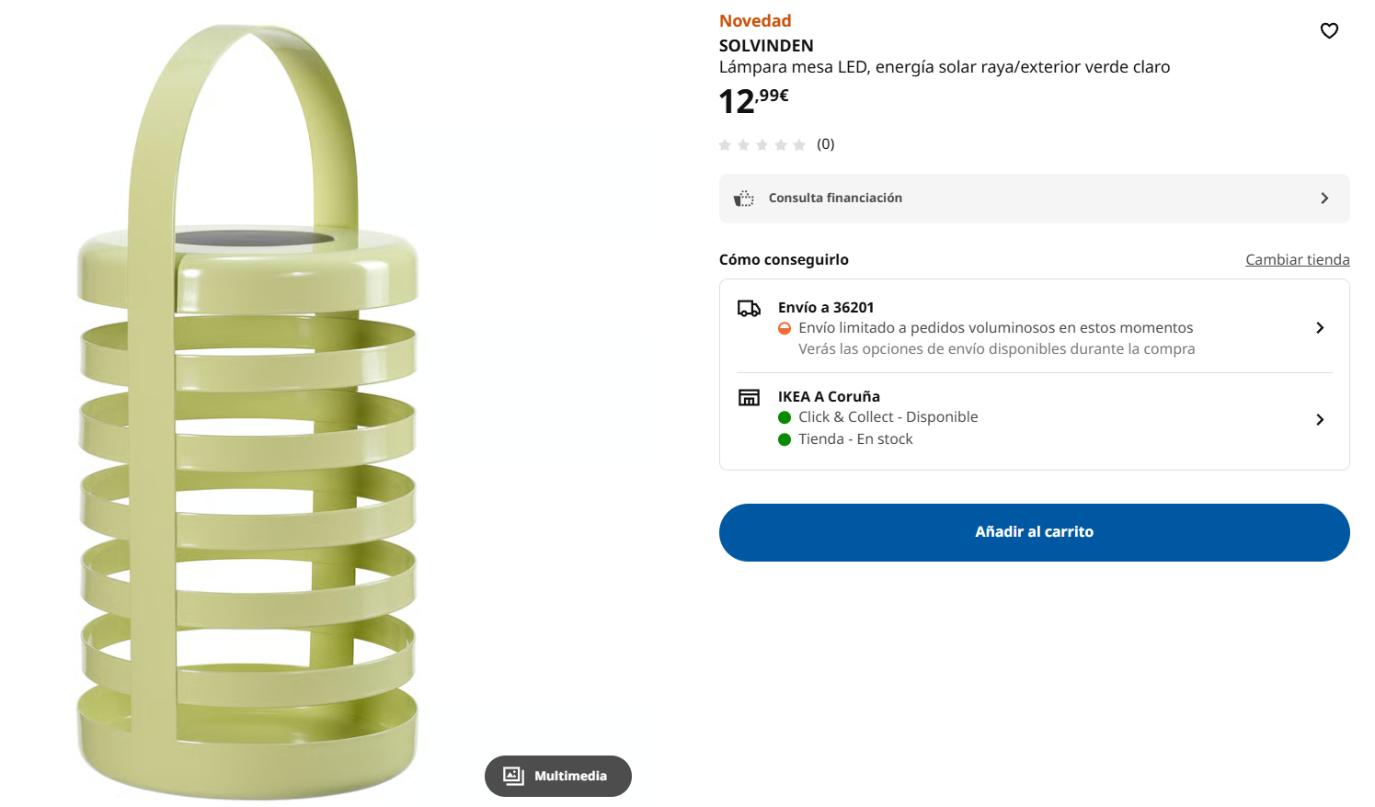1375x807 pixels.
Task: Open the green SOLVINDEN lamp product image
Action: (248, 414)
